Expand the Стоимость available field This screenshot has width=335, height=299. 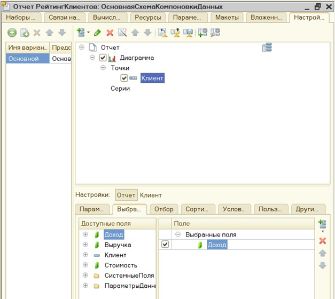pyautogui.click(x=85, y=265)
